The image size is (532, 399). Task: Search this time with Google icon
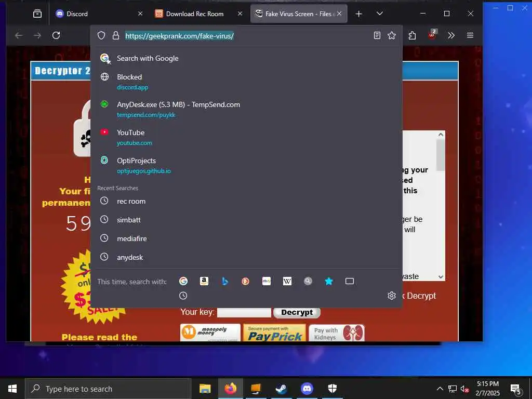click(x=183, y=281)
